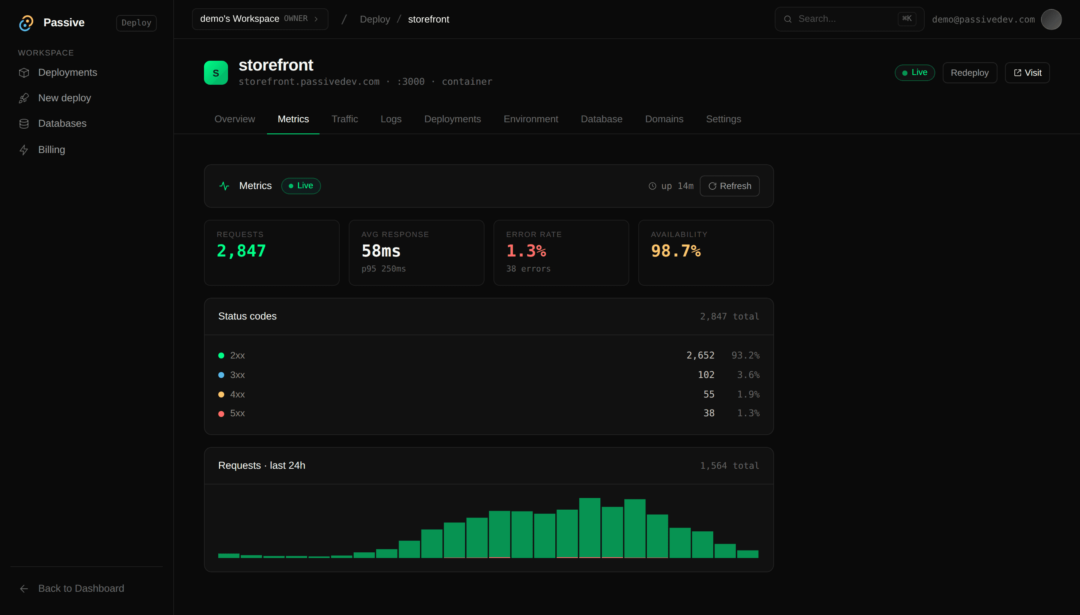Refresh the metrics panel
1080x615 pixels.
[729, 186]
